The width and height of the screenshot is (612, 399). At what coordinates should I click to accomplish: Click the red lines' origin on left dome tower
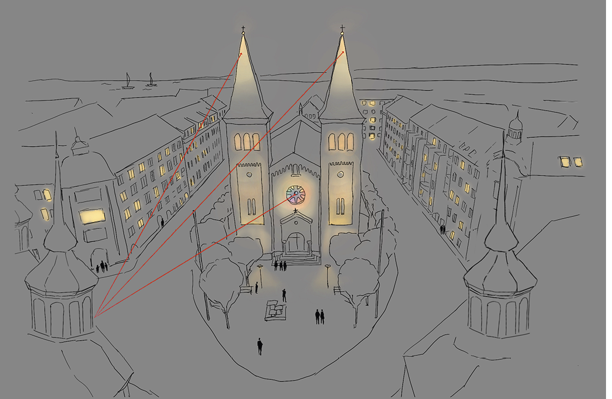click(94, 316)
